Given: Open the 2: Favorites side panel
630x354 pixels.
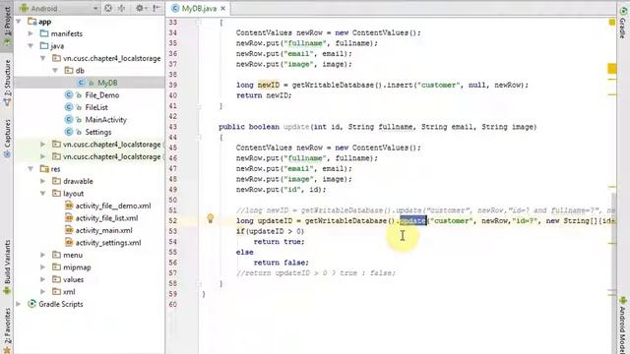Looking at the screenshot, I should [7, 330].
